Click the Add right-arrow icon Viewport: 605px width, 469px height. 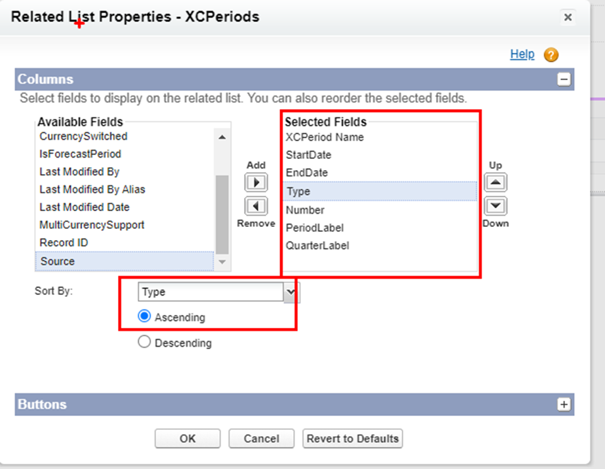pyautogui.click(x=256, y=182)
